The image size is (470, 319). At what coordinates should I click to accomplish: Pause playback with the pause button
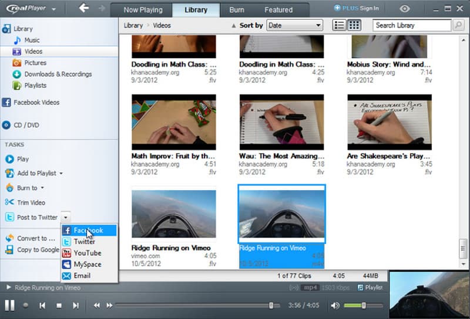click(9, 305)
